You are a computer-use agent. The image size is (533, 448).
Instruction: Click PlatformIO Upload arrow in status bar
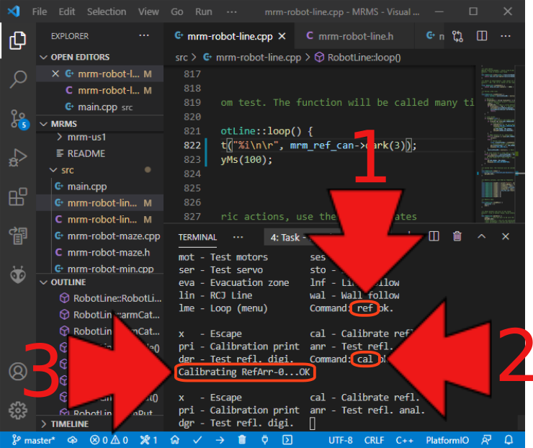coord(220,439)
